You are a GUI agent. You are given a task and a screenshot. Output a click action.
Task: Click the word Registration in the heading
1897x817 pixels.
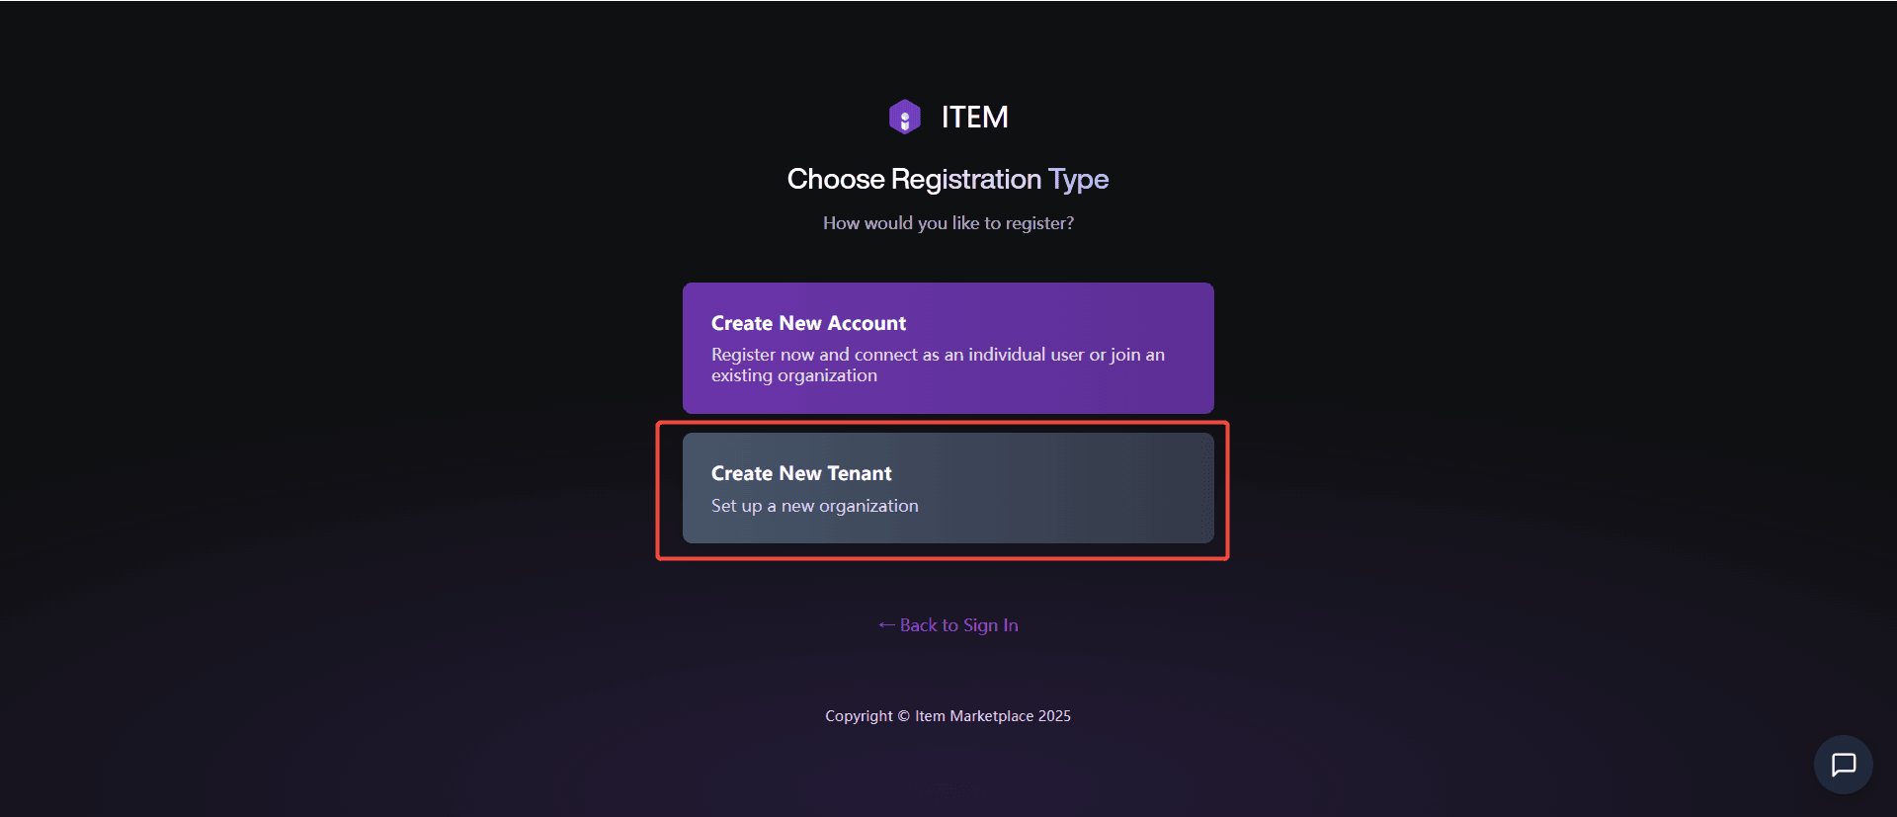pyautogui.click(x=965, y=179)
